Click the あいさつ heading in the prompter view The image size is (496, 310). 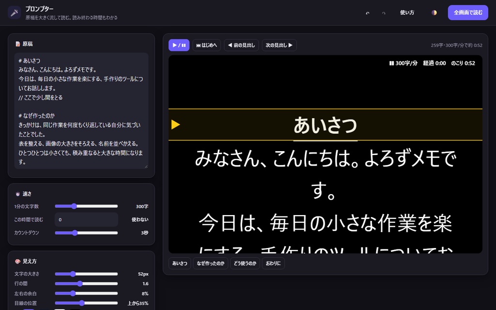click(325, 125)
